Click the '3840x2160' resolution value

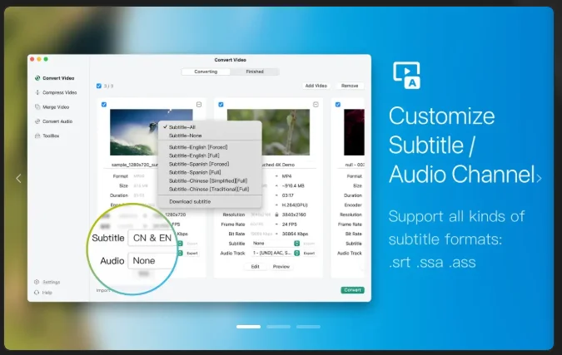(x=294, y=214)
